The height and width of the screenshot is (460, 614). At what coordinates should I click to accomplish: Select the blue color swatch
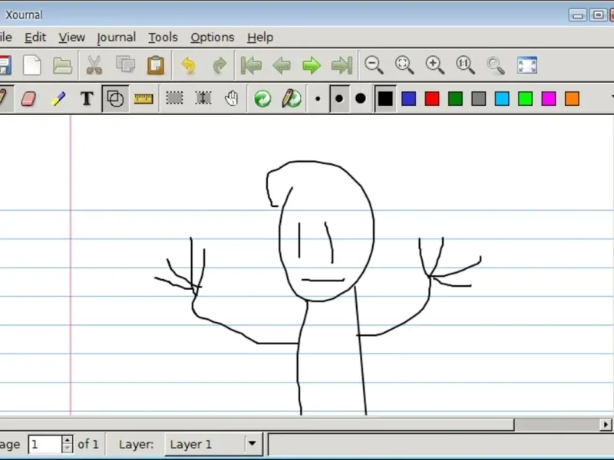click(x=408, y=99)
